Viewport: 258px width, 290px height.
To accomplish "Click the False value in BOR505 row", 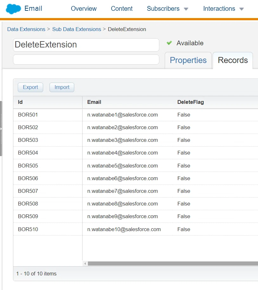I will (x=184, y=166).
